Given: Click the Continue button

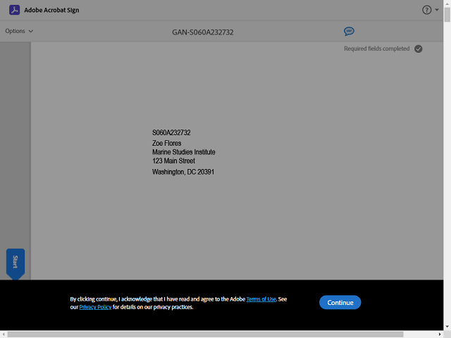Looking at the screenshot, I should point(340,302).
